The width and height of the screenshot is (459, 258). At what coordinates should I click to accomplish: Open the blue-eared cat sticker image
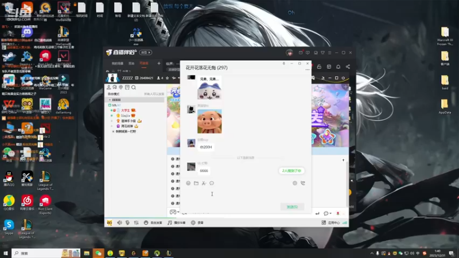pos(209,88)
